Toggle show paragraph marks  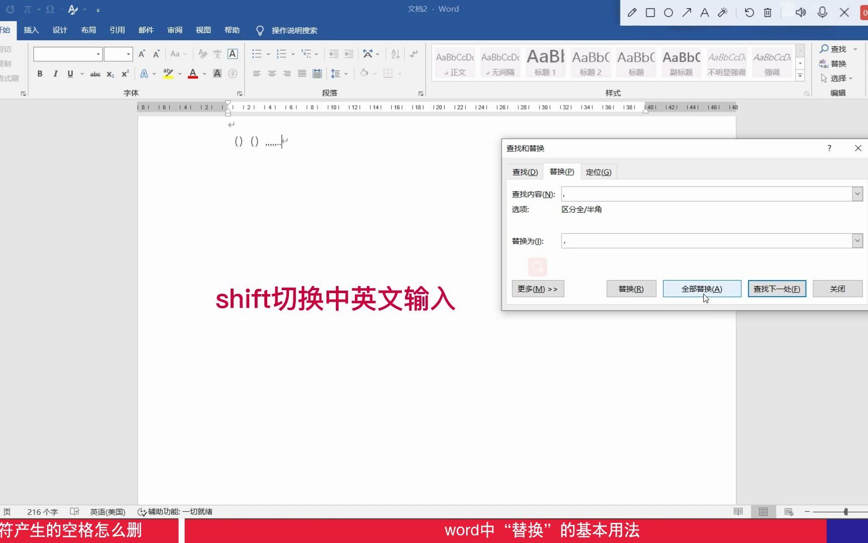click(x=413, y=54)
